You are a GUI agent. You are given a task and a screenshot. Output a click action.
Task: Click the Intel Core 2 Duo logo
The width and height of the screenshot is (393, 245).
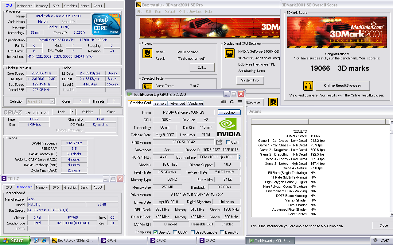click(x=106, y=24)
